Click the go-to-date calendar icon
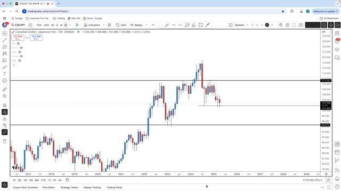 [68, 180]
